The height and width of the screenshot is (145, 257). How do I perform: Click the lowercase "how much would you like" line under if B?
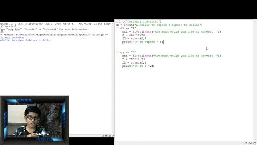pos(171,56)
